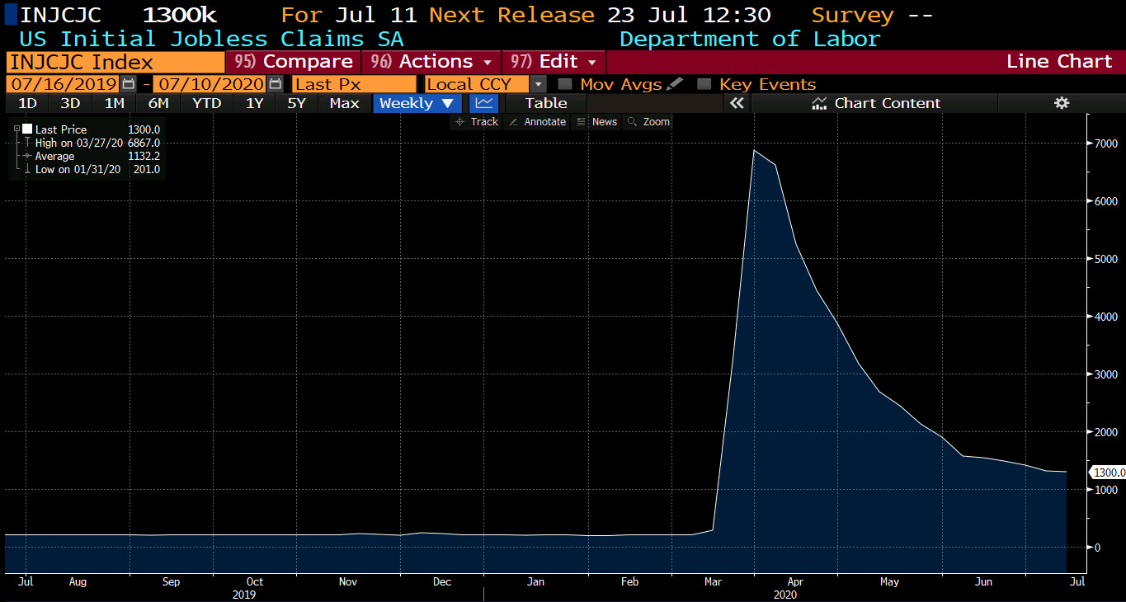Click the Last Px field
Screen dimensions: 1126x602
tap(354, 84)
